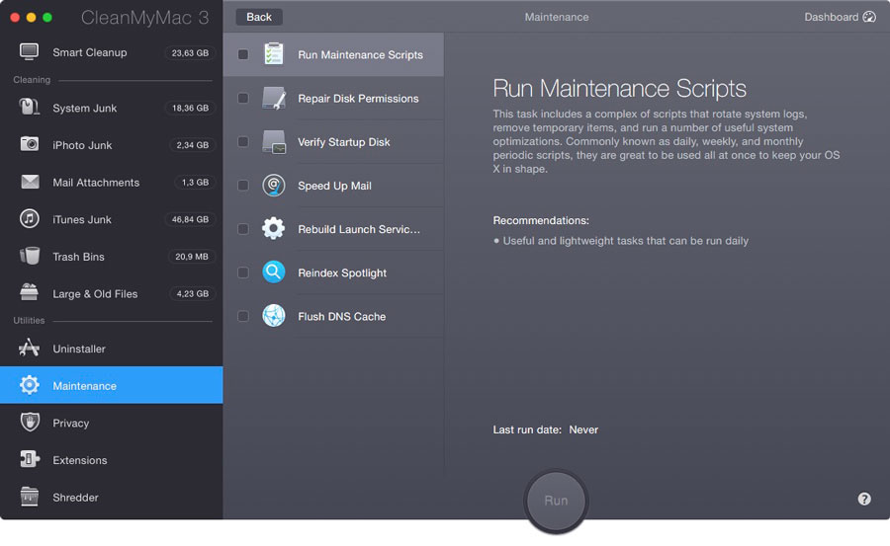Image resolution: width=890 pixels, height=546 pixels.
Task: Tick the Reindex Spotlight checkbox
Action: pyautogui.click(x=243, y=273)
